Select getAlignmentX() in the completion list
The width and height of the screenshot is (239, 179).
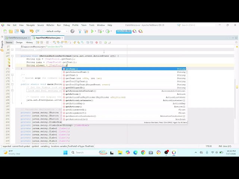[x=124, y=110]
